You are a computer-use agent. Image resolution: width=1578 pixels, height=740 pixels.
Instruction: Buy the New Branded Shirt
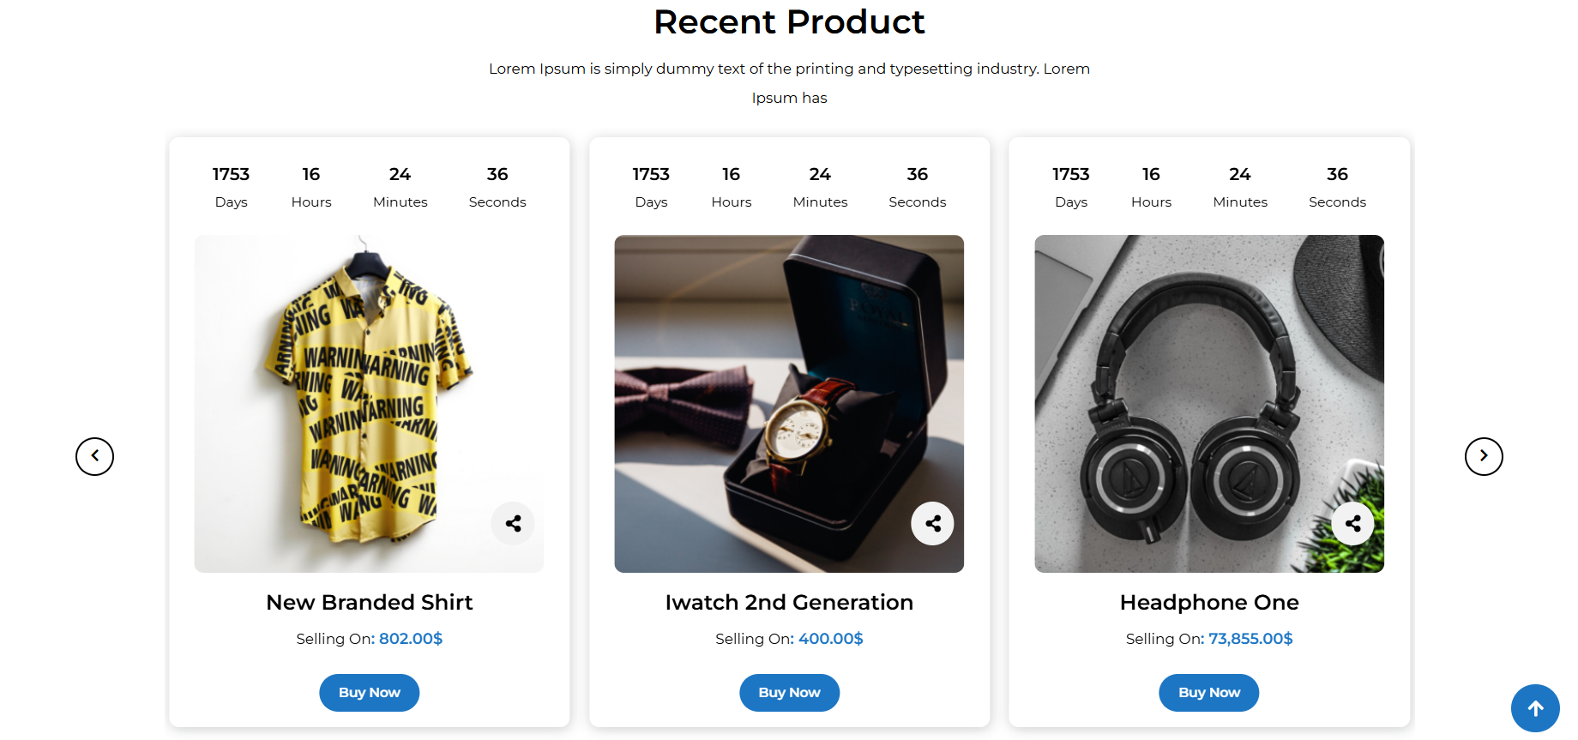coord(369,693)
